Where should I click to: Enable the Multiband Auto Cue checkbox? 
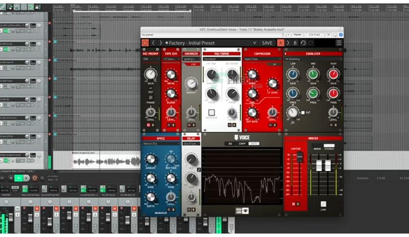tap(211, 113)
